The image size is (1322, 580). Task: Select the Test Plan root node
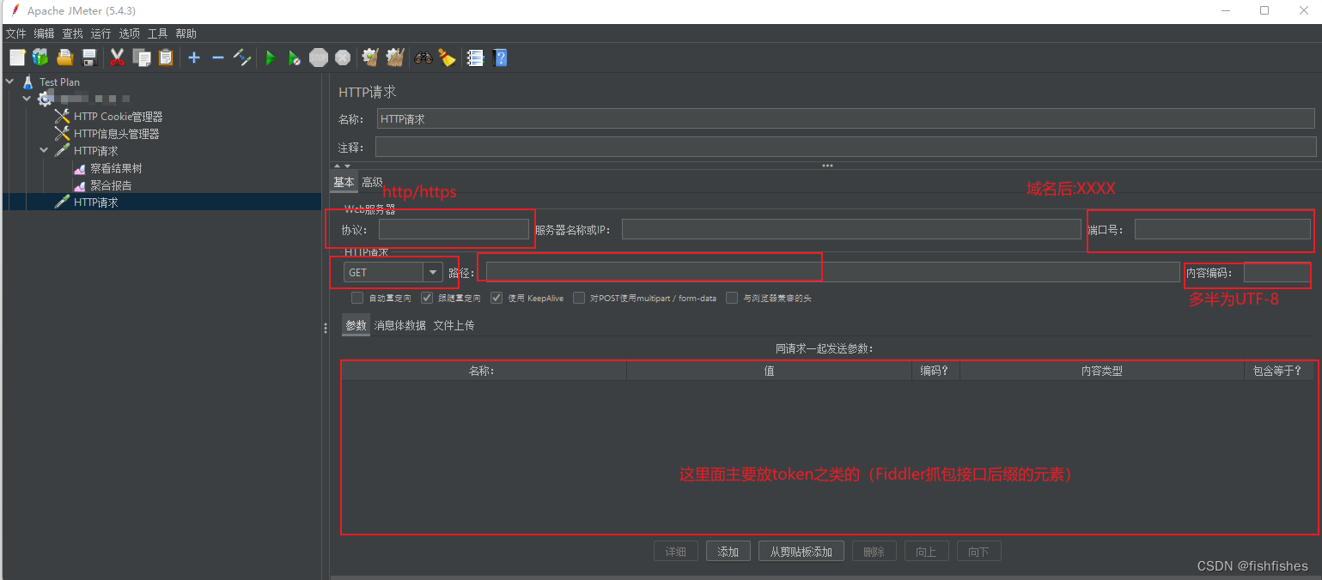[x=59, y=82]
